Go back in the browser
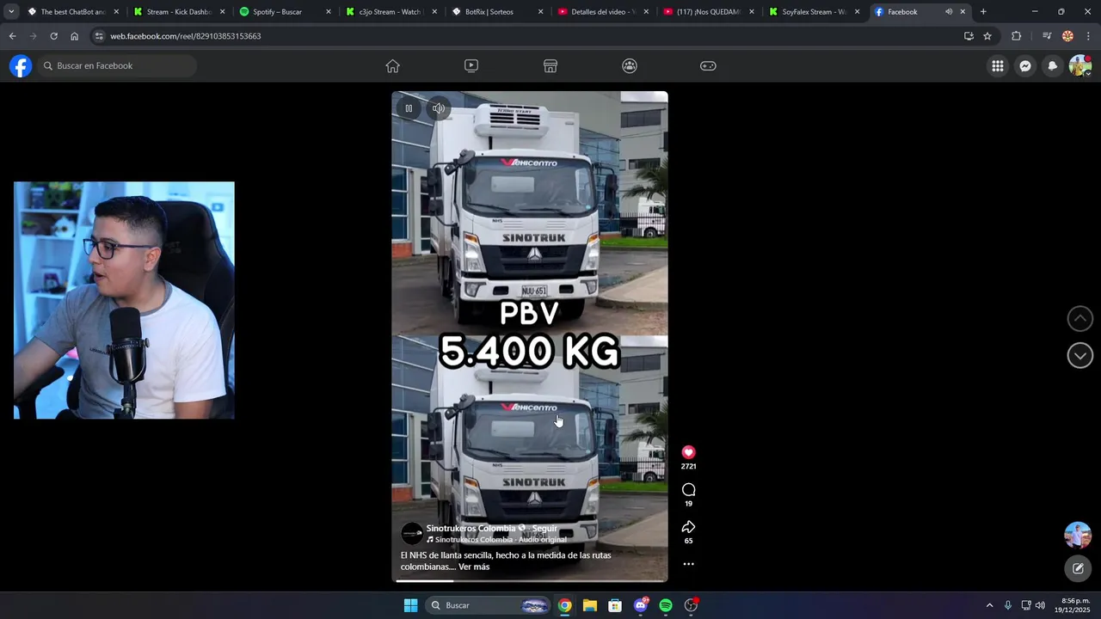Viewport: 1101px width, 619px height. pyautogui.click(x=12, y=36)
